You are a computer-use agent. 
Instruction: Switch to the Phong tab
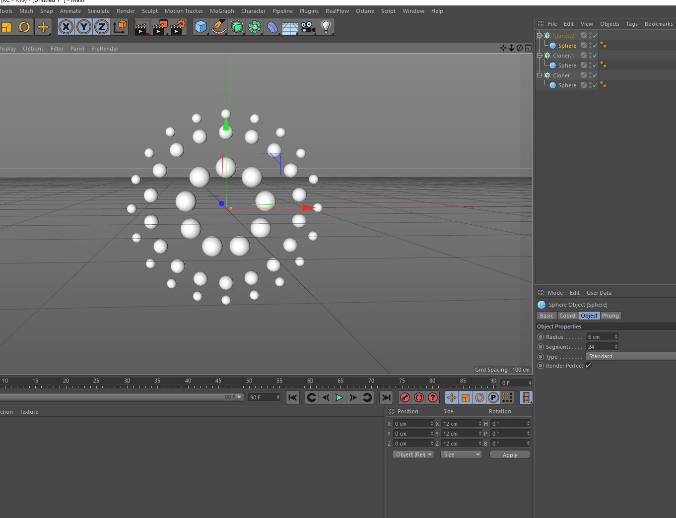pyautogui.click(x=610, y=316)
